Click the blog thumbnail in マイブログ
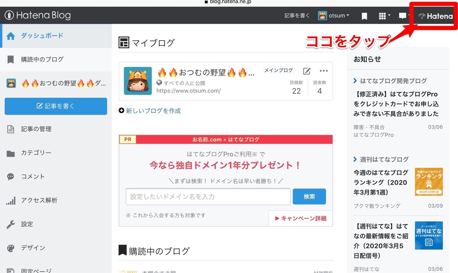This screenshot has width=458, height=273. (x=138, y=81)
